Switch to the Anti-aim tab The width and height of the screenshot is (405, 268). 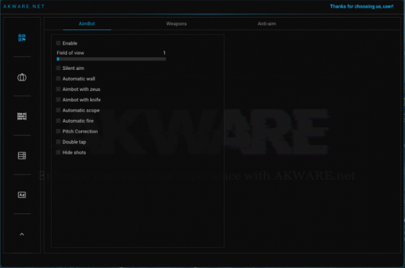pos(267,24)
